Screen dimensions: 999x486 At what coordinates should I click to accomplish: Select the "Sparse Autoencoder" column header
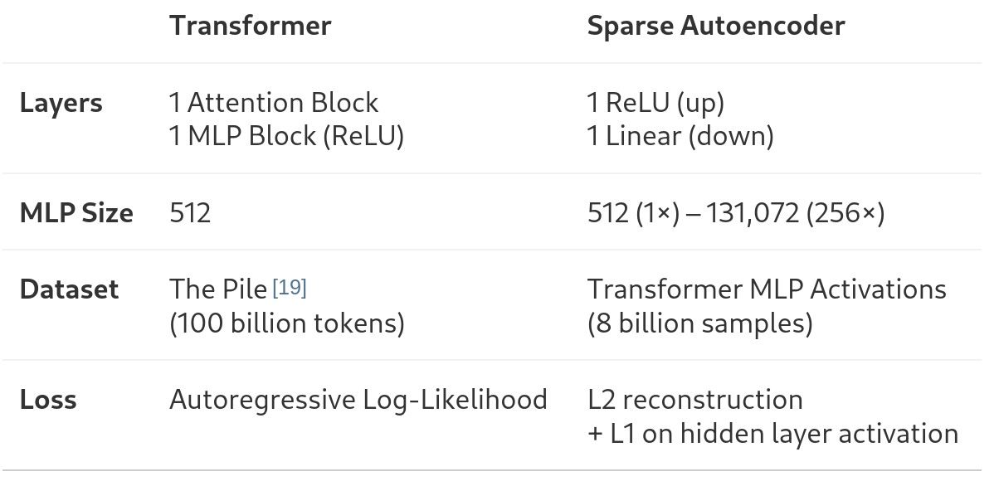coord(715,26)
